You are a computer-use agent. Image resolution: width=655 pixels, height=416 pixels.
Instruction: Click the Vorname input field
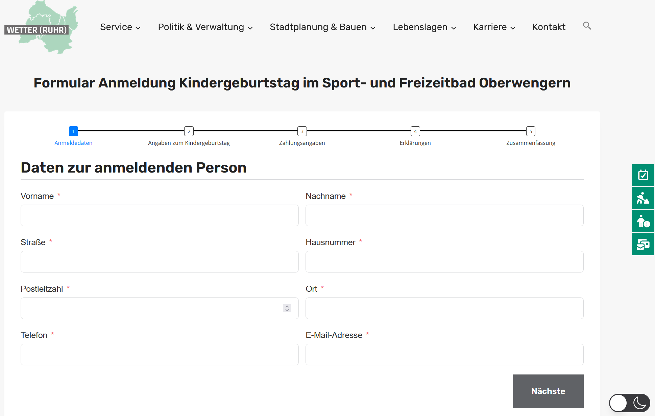click(160, 215)
